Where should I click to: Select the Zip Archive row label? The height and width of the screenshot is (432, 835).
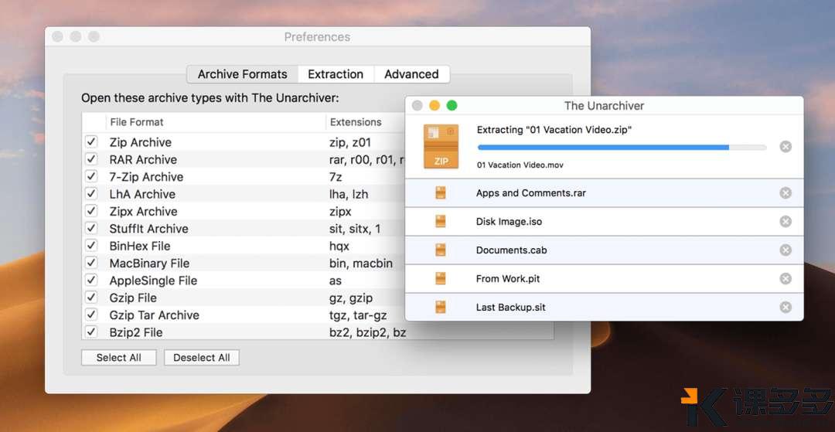point(141,142)
